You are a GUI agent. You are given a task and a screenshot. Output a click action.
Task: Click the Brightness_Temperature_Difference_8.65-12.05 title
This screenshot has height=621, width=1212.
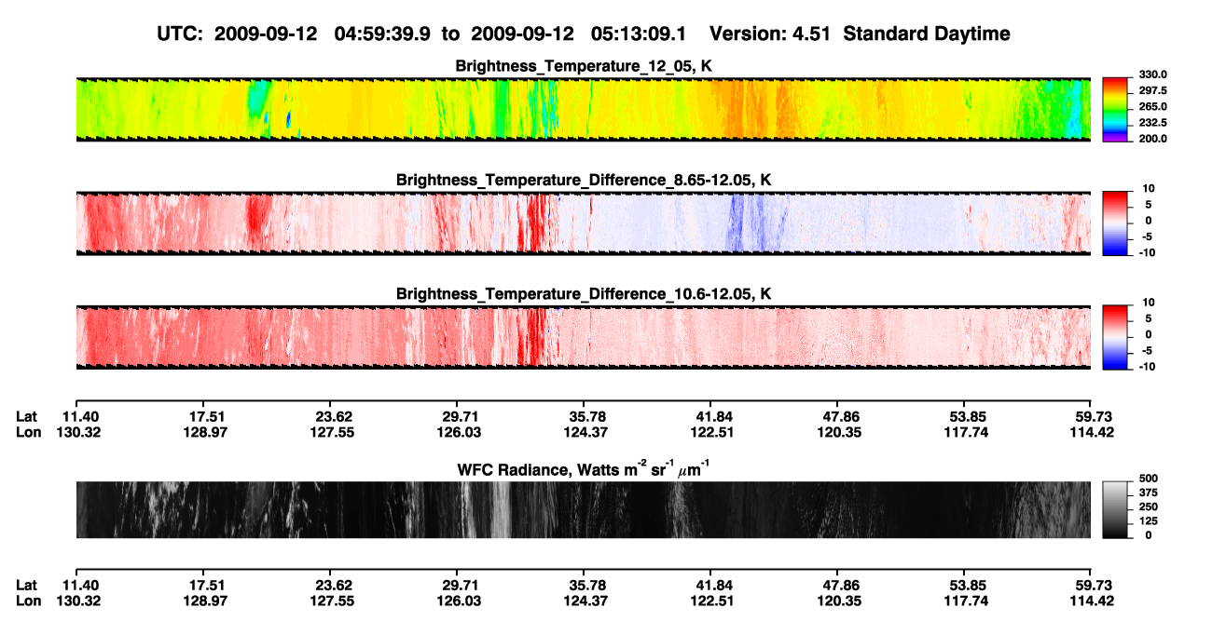click(x=584, y=180)
